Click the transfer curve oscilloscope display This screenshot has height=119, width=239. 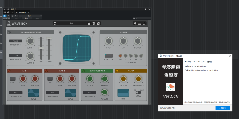point(77,48)
